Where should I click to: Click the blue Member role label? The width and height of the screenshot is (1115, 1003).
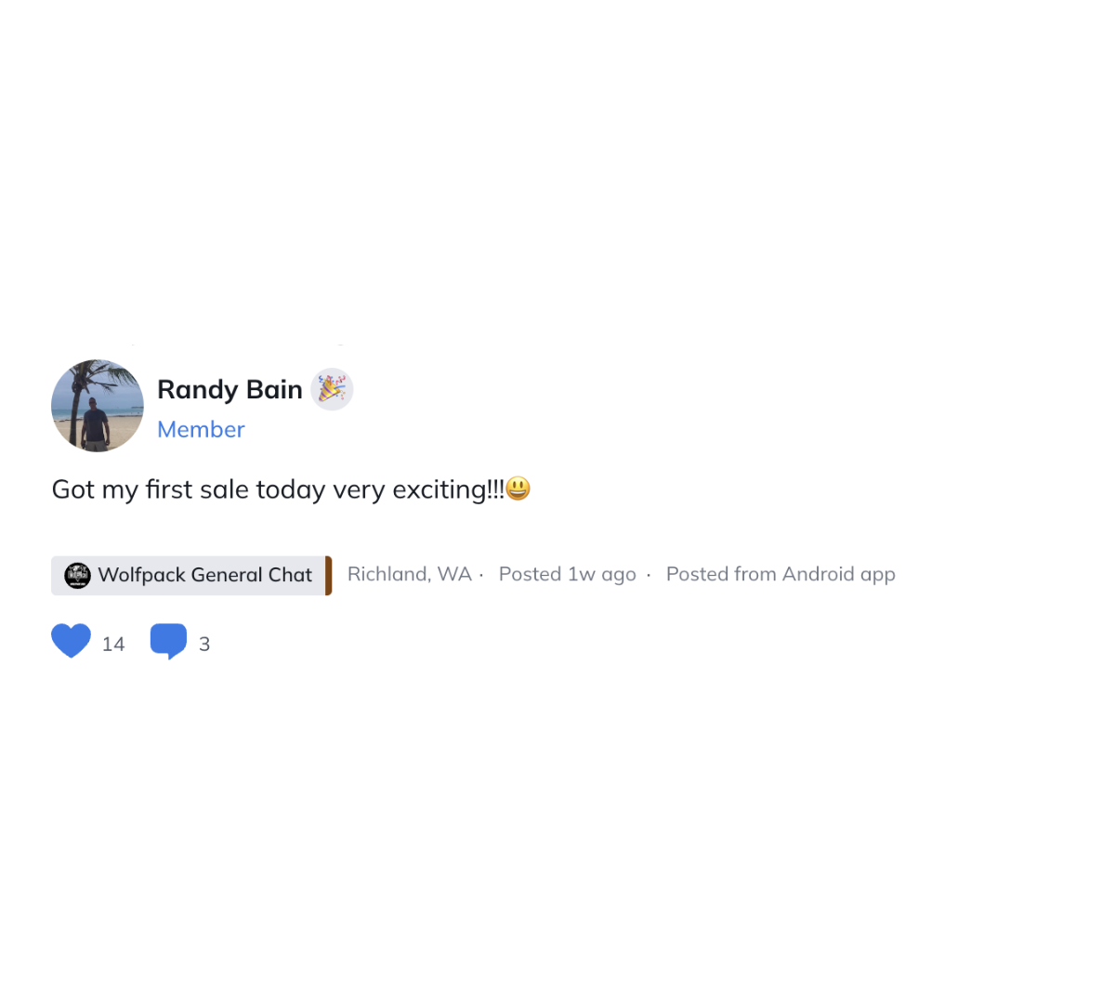[x=201, y=429]
